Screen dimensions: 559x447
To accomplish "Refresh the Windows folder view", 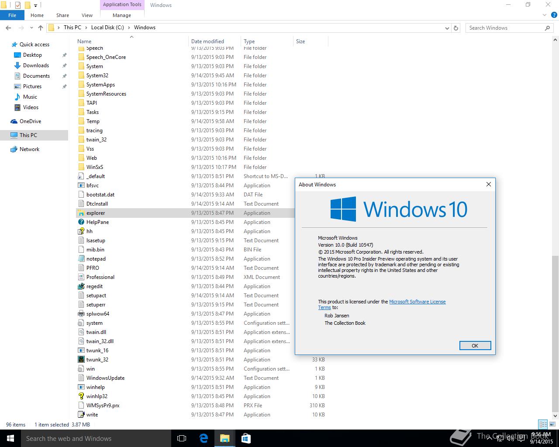I will [x=456, y=28].
